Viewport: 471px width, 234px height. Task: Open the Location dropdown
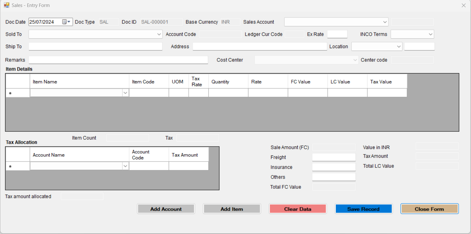click(x=399, y=47)
